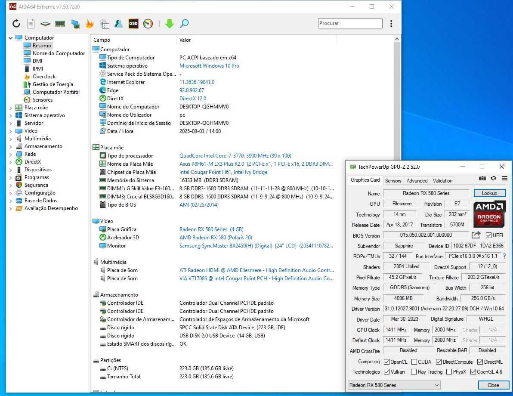
Task: Open the three-dot menu in AIDA64
Action: (391, 24)
